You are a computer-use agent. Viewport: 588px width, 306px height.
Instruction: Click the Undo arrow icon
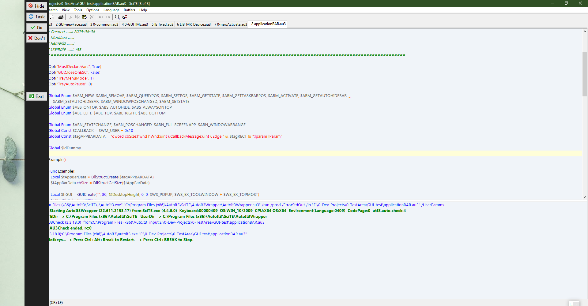coord(101,17)
